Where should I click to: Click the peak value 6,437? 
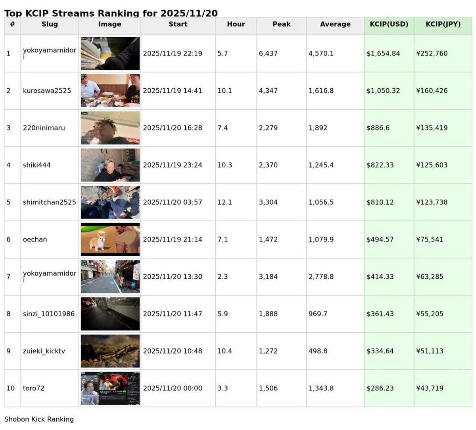(268, 53)
